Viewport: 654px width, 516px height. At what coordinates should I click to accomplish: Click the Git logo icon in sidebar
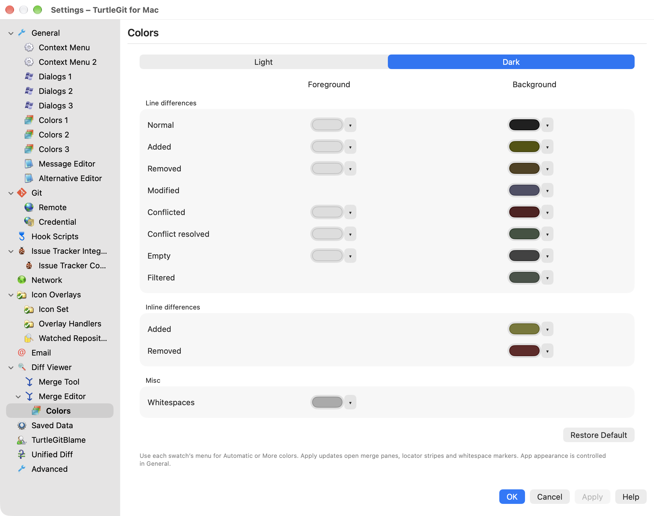[x=22, y=193]
